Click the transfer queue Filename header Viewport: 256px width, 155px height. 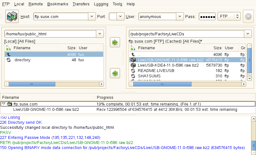[x=47, y=97]
